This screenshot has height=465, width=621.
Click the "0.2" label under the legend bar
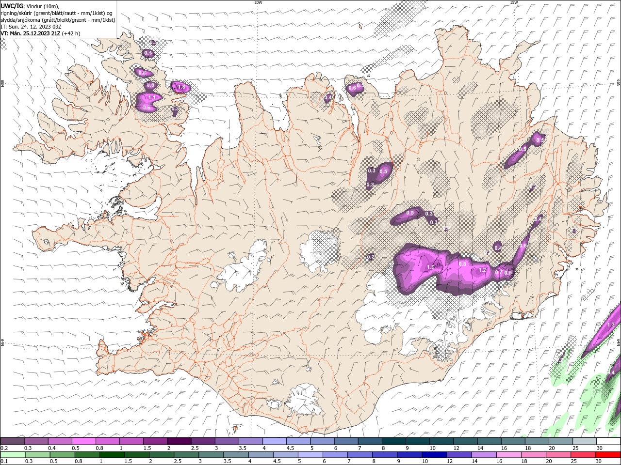pos(4,448)
